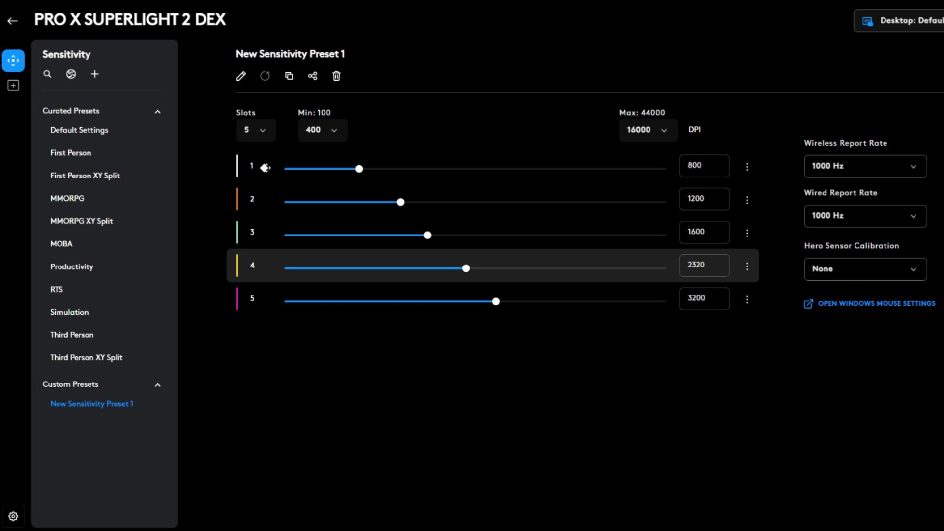Screen dimensions: 944x531
Task: Open the Desktop: Default profile selector
Action: [x=899, y=21]
